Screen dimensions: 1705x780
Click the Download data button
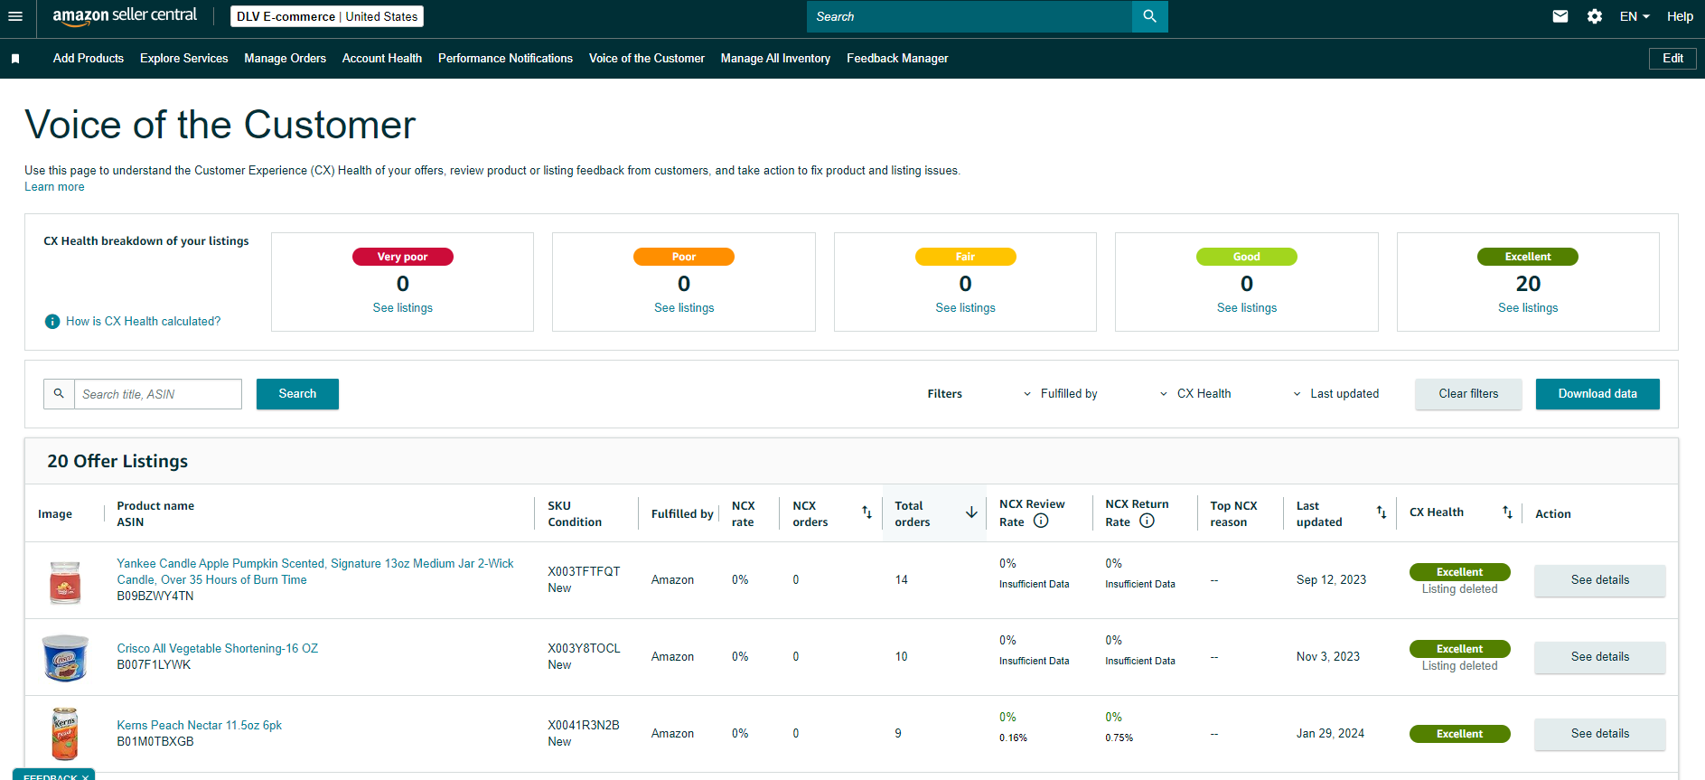coord(1597,394)
